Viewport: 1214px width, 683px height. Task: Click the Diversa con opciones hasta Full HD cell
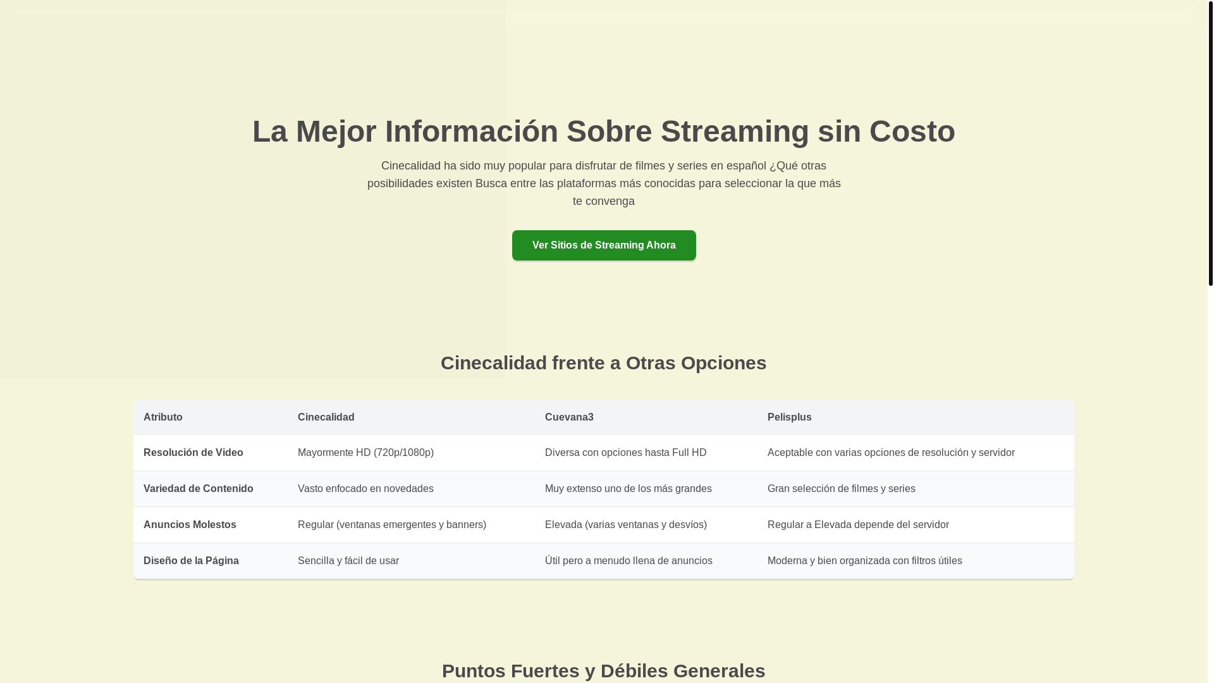point(646,453)
